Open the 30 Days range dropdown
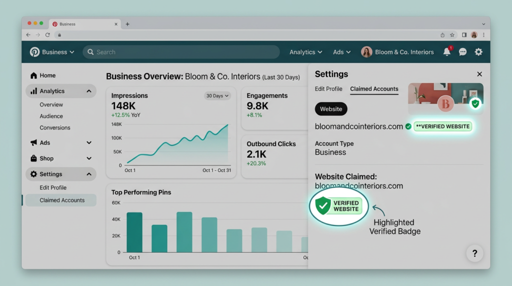This screenshot has width=512, height=286. (217, 95)
